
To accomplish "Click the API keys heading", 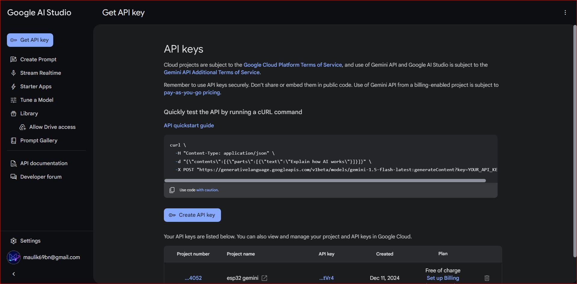I will pyautogui.click(x=183, y=49).
